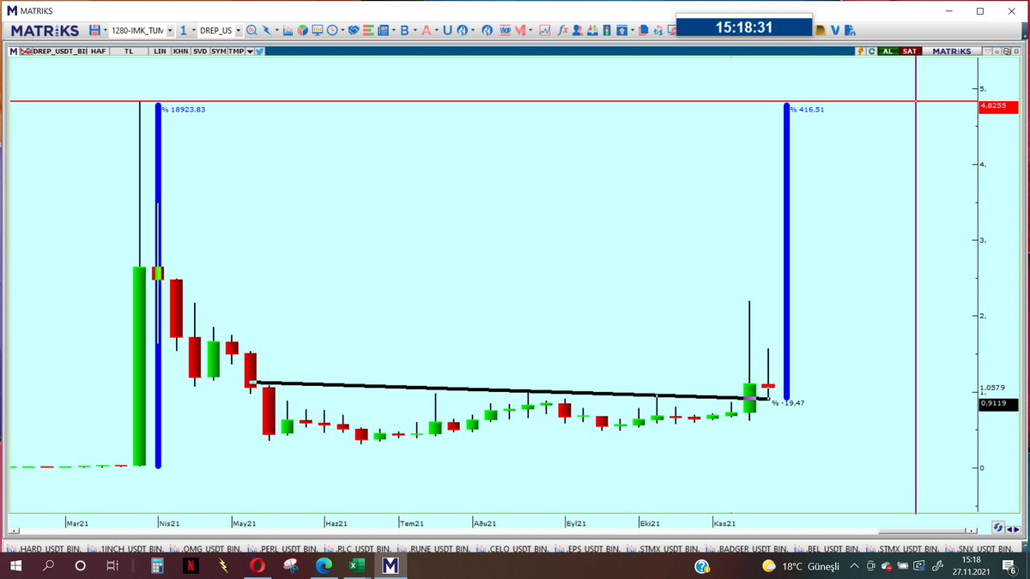This screenshot has height=579, width=1030.
Task: Open the fx formula icon
Action: [562, 30]
